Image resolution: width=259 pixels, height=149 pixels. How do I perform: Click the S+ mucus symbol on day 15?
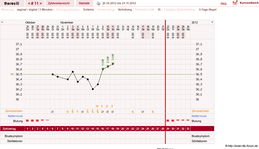pyautogui.click(x=98, y=111)
